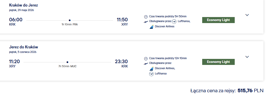Click the 1h 10min FRA layover label

(70, 25)
